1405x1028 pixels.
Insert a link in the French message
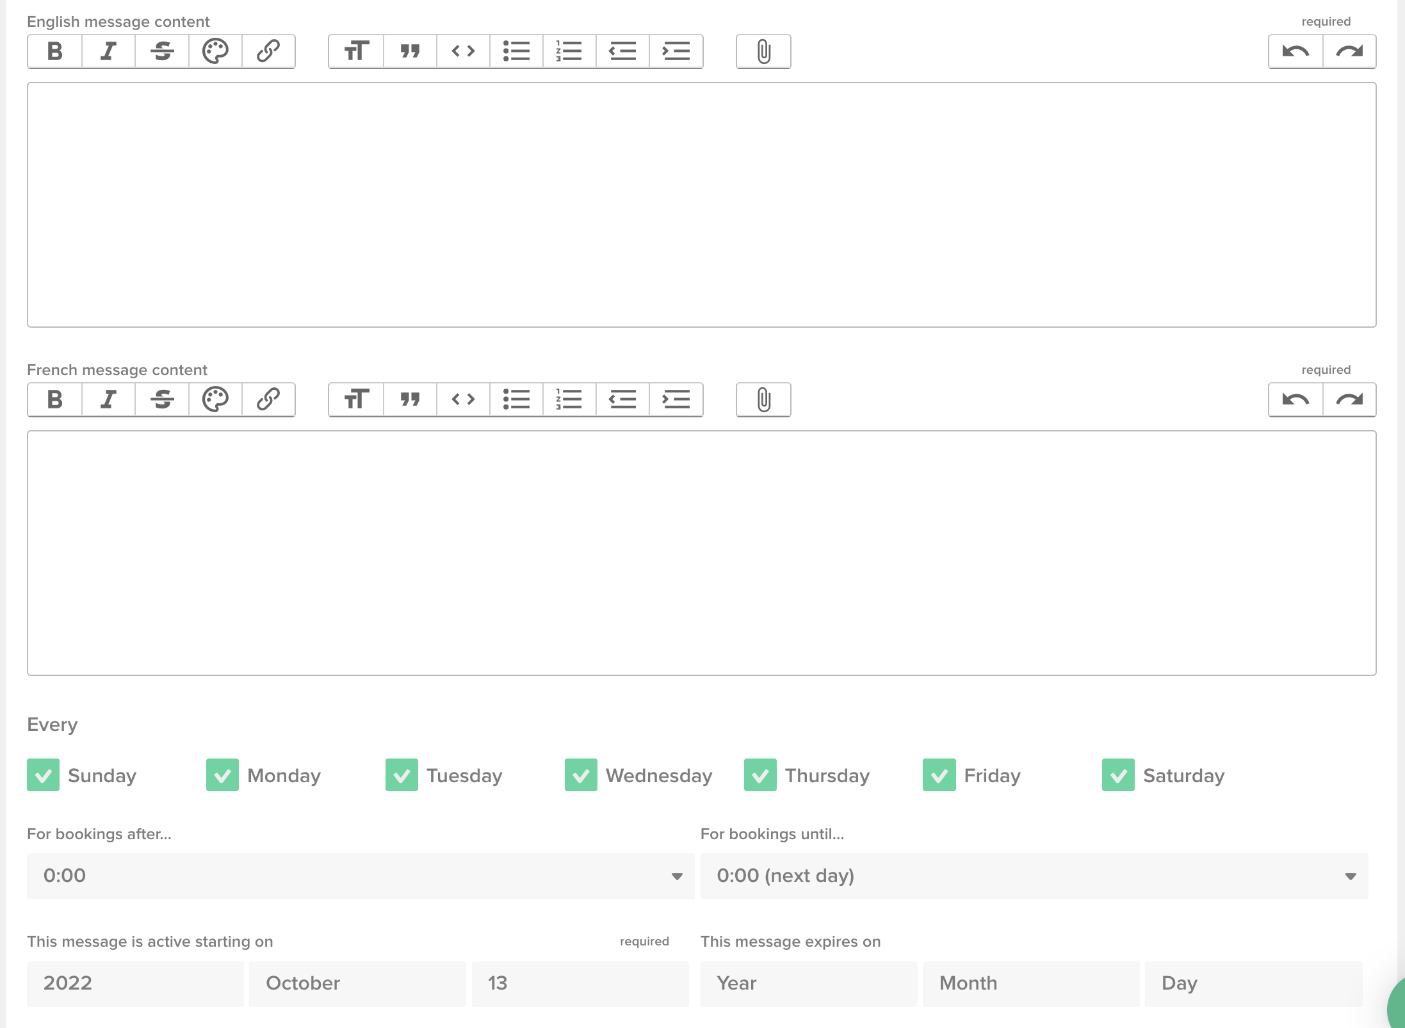[x=268, y=399]
